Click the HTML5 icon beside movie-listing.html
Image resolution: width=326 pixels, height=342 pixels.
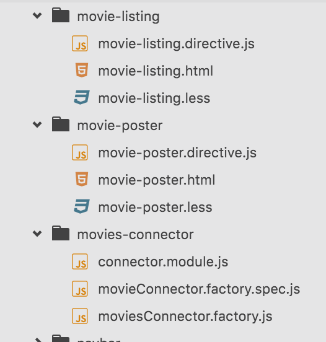tap(82, 70)
